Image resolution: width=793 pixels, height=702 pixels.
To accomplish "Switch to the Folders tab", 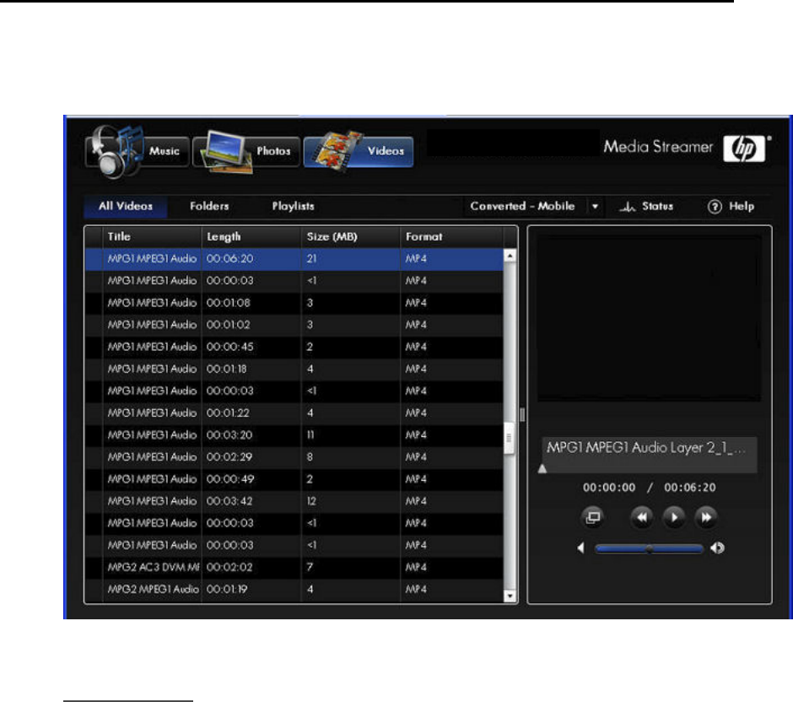I will [209, 207].
